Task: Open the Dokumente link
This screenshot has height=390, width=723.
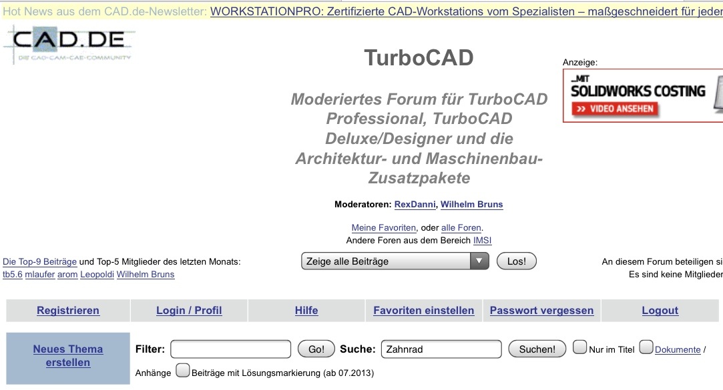Action: 678,349
